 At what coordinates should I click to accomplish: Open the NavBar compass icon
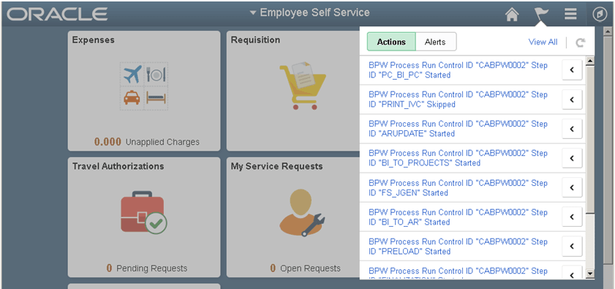pos(600,15)
